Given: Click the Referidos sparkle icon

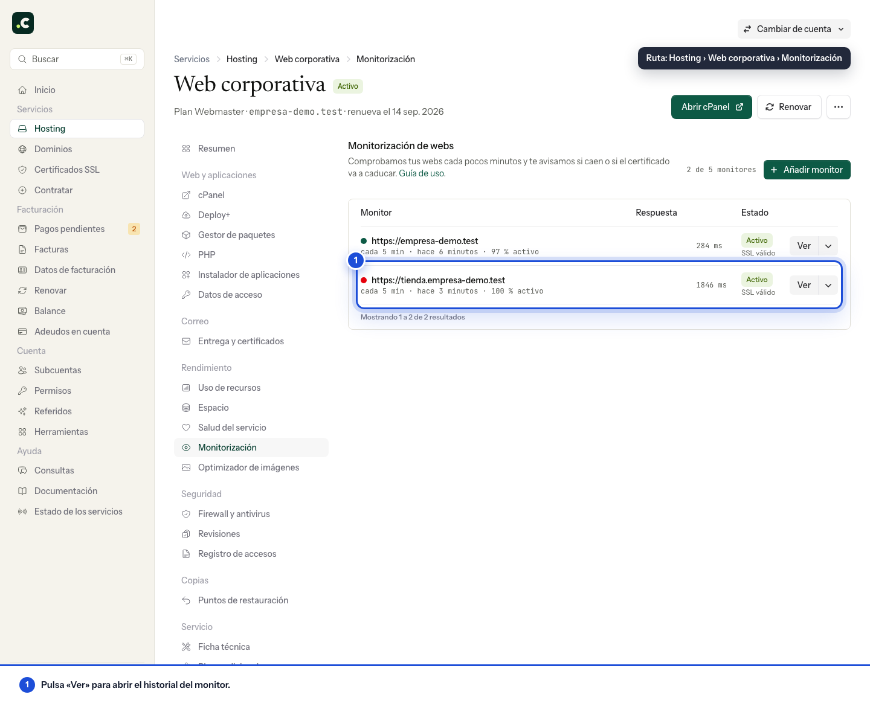Looking at the screenshot, I should pos(22,411).
